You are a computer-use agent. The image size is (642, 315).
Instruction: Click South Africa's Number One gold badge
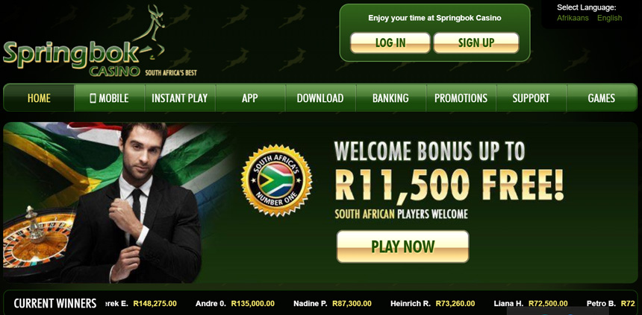point(277,180)
